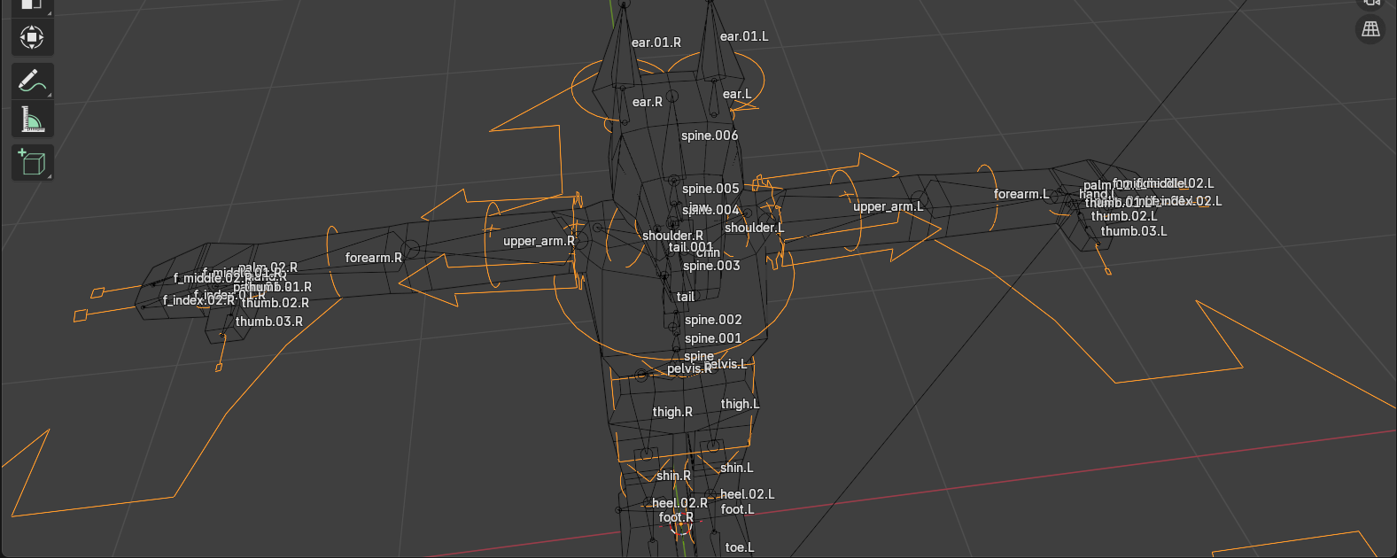Select the thumb.03.L bone label
1397x558 pixels.
pos(1133,231)
